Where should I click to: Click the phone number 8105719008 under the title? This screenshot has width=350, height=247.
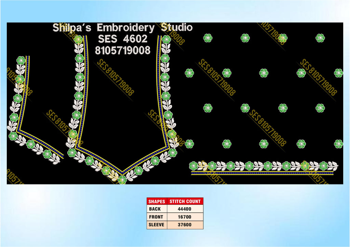[x=123, y=50]
